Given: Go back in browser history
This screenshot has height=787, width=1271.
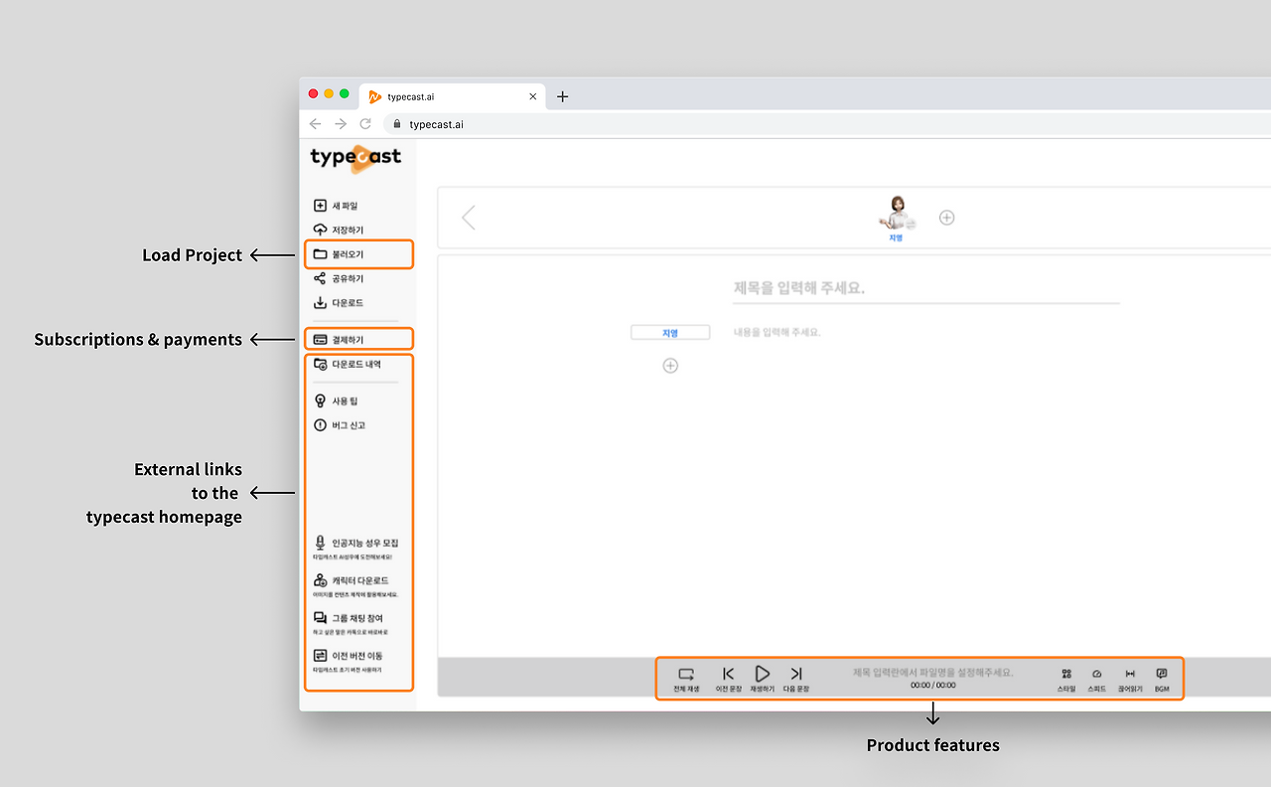Looking at the screenshot, I should pos(316,124).
